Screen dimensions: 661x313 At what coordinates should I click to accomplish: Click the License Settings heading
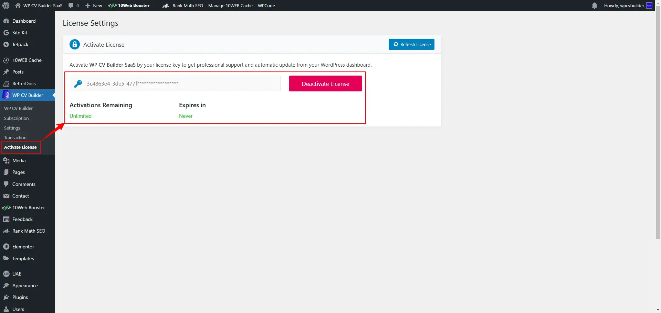click(91, 23)
